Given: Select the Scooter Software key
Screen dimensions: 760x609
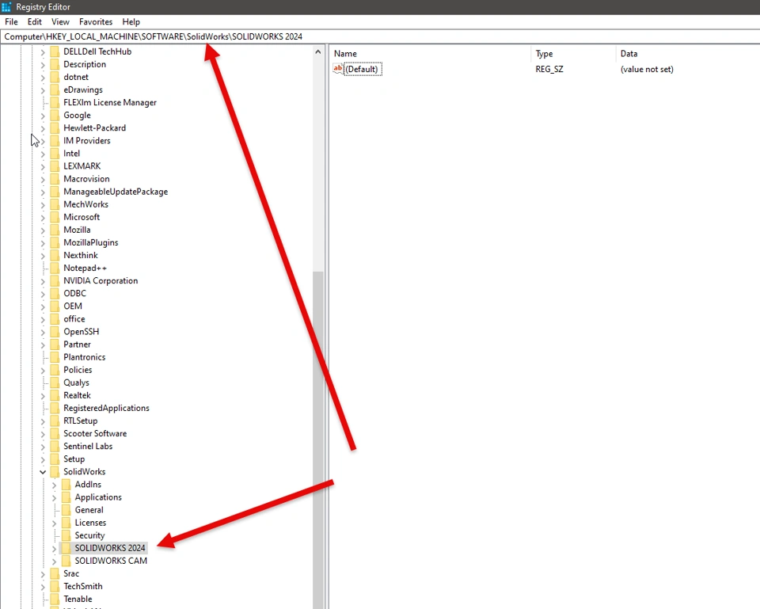Looking at the screenshot, I should pyautogui.click(x=95, y=433).
